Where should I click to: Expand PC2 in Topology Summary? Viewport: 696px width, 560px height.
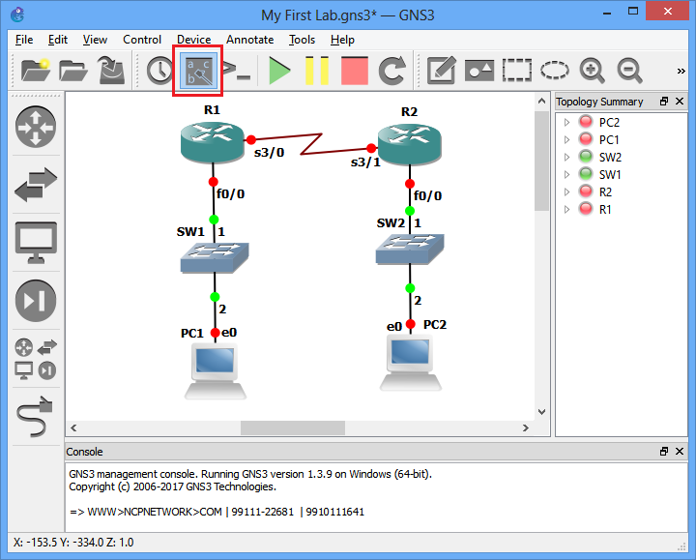tap(567, 122)
